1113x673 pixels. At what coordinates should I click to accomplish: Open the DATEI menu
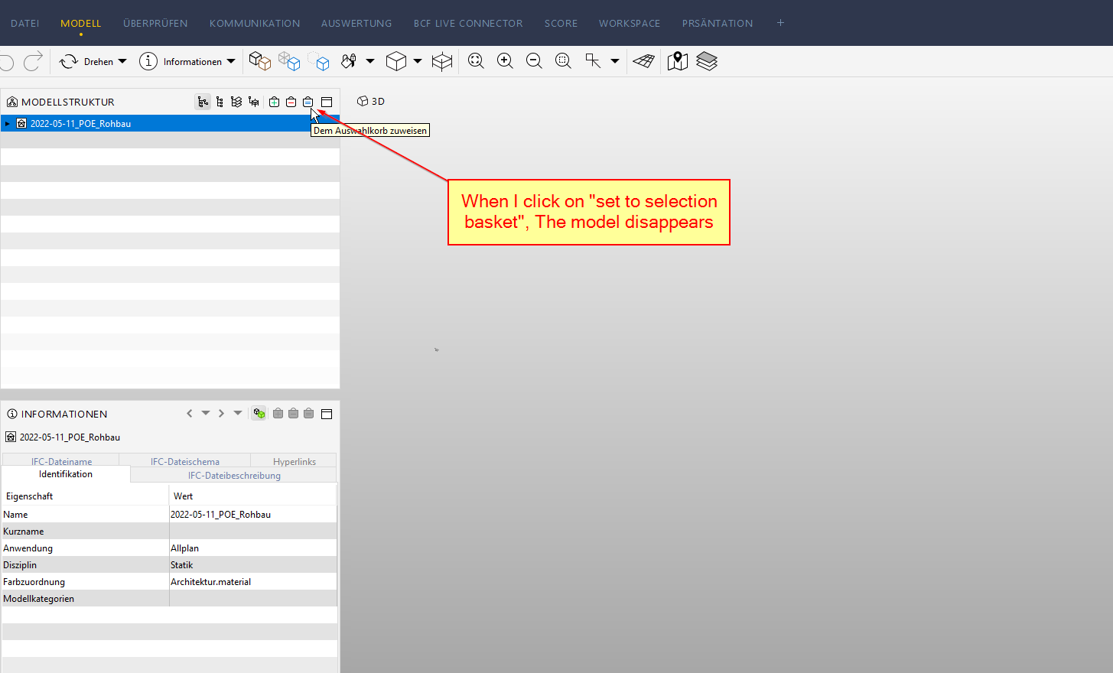coord(25,23)
